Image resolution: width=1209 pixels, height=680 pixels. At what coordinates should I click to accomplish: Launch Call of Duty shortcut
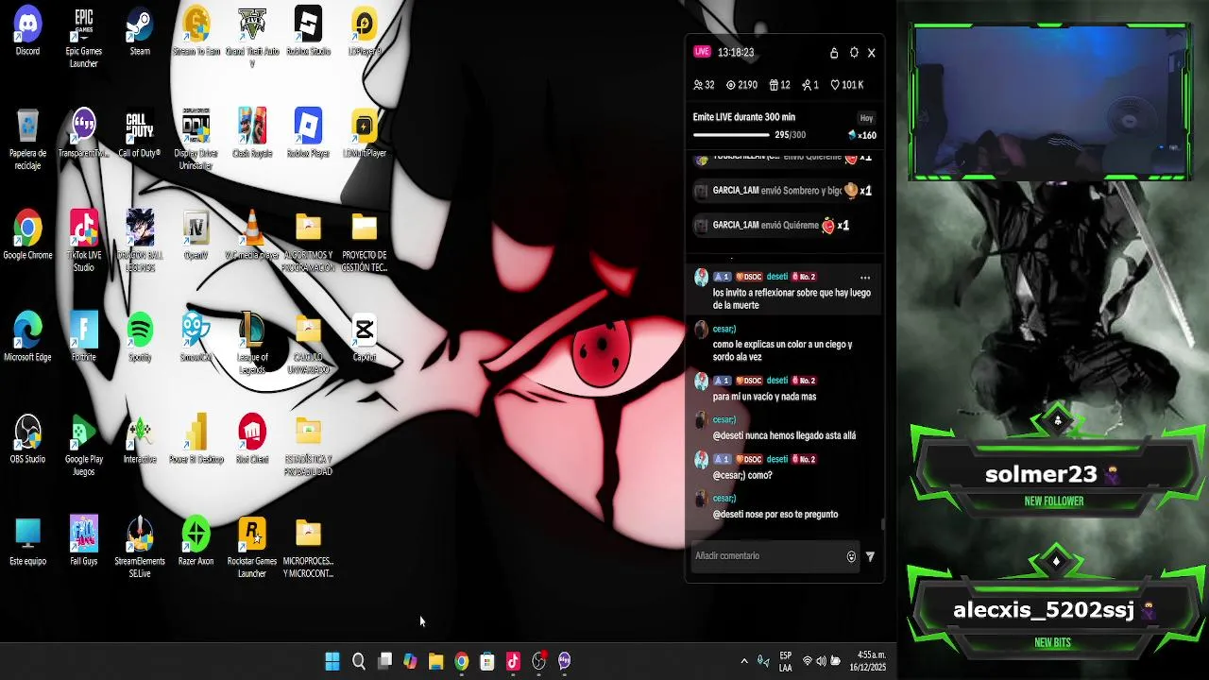tap(140, 134)
